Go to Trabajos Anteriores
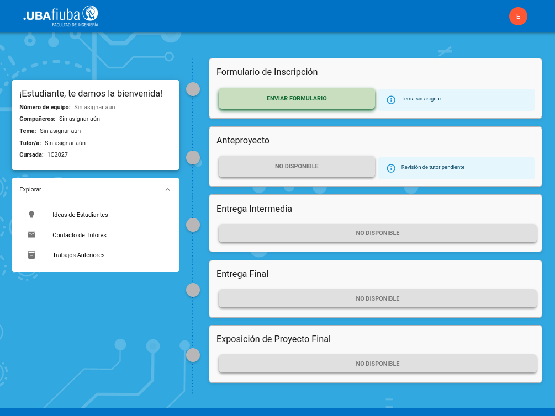The width and height of the screenshot is (555, 416). tap(78, 255)
